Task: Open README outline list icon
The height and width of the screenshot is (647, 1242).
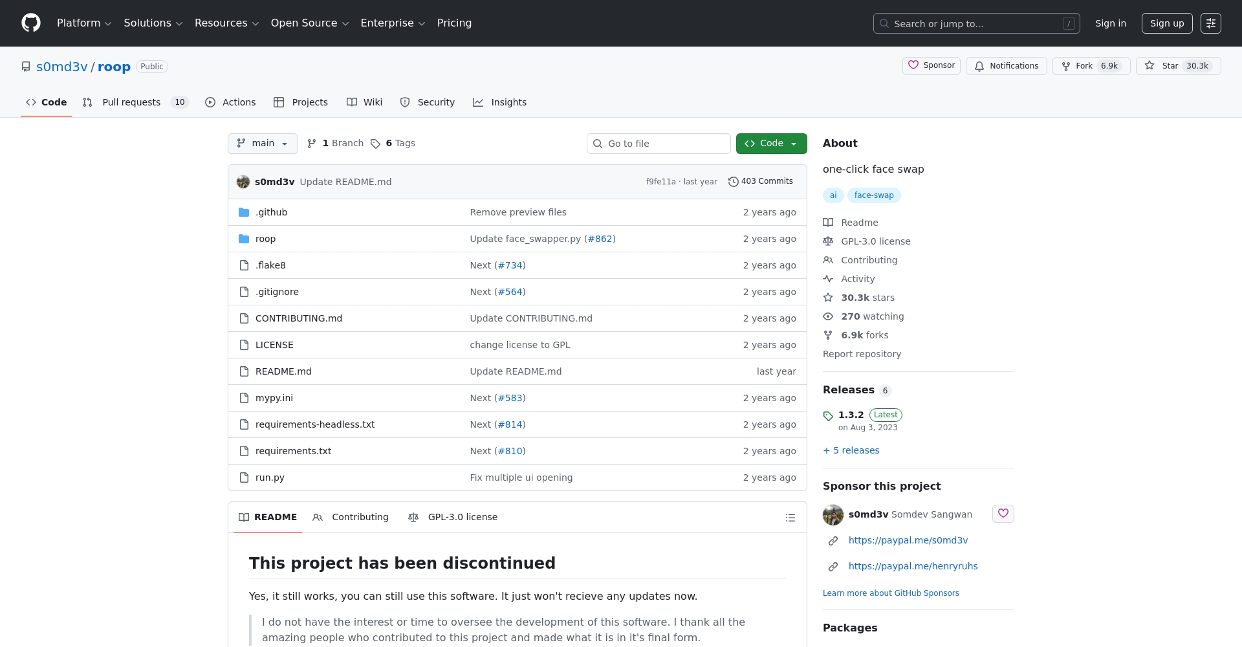Action: pos(790,518)
